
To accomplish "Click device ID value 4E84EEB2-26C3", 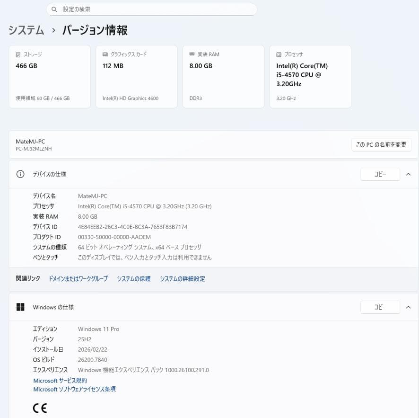I will [132, 227].
